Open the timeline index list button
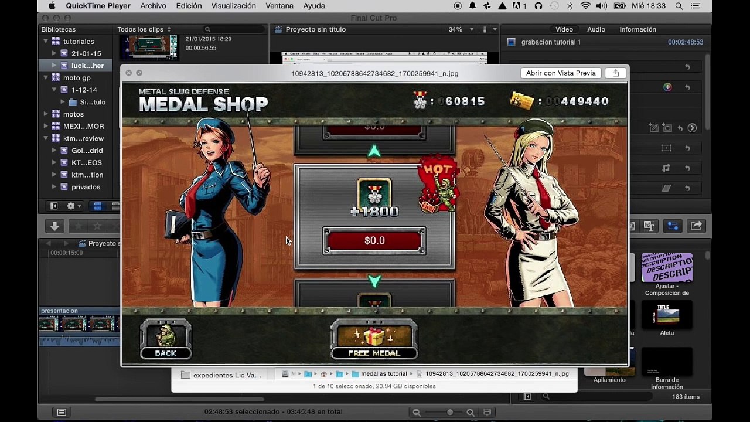The image size is (750, 422). [62, 413]
